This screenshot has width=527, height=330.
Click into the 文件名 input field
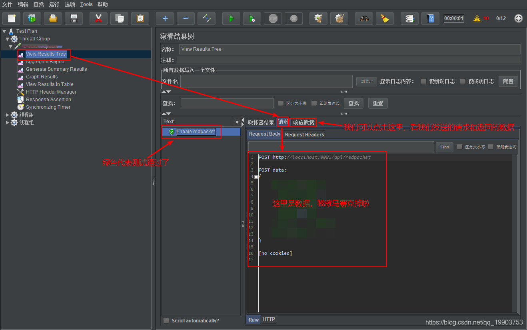(266, 81)
